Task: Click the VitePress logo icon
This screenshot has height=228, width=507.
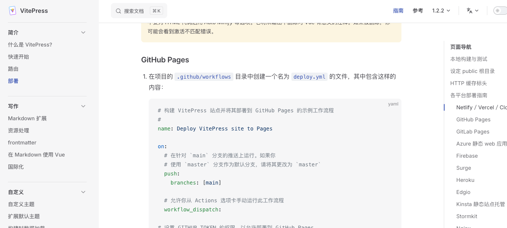Action: point(12,11)
